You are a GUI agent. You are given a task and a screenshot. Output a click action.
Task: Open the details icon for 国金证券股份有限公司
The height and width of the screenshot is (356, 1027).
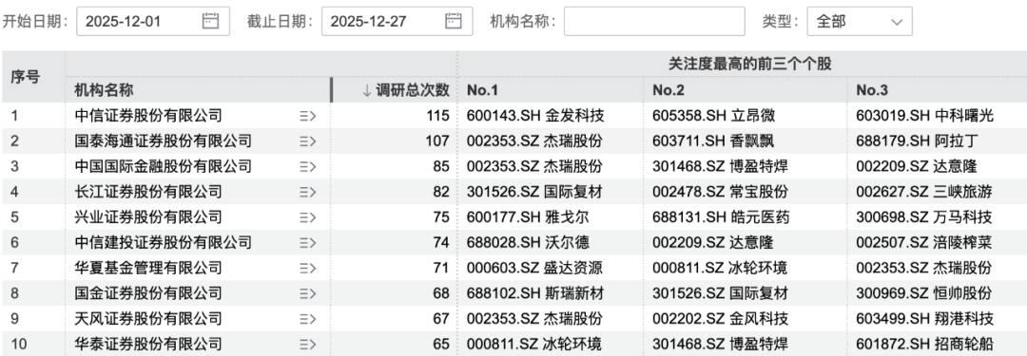(308, 293)
